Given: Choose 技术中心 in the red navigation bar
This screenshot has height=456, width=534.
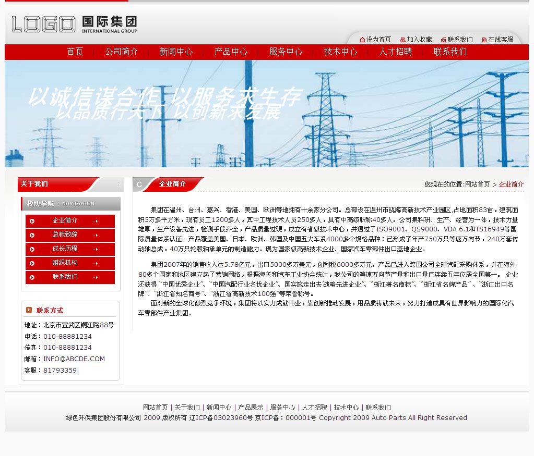Looking at the screenshot, I should click(x=340, y=52).
